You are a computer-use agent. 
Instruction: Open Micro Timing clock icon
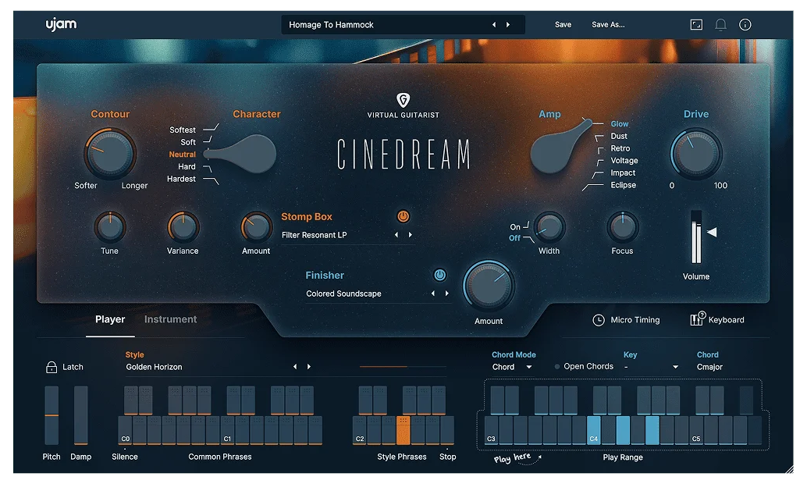coord(598,320)
